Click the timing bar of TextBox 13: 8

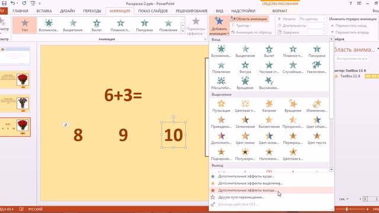pyautogui.click(x=372, y=76)
